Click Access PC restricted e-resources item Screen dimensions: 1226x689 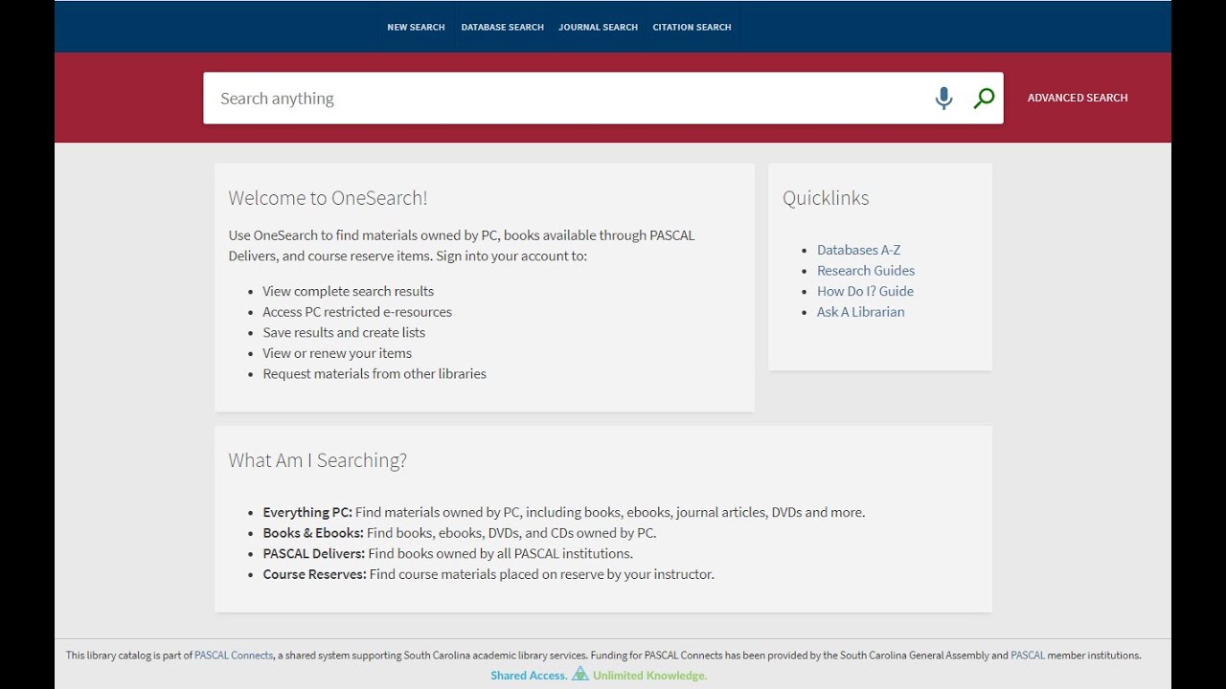(357, 312)
